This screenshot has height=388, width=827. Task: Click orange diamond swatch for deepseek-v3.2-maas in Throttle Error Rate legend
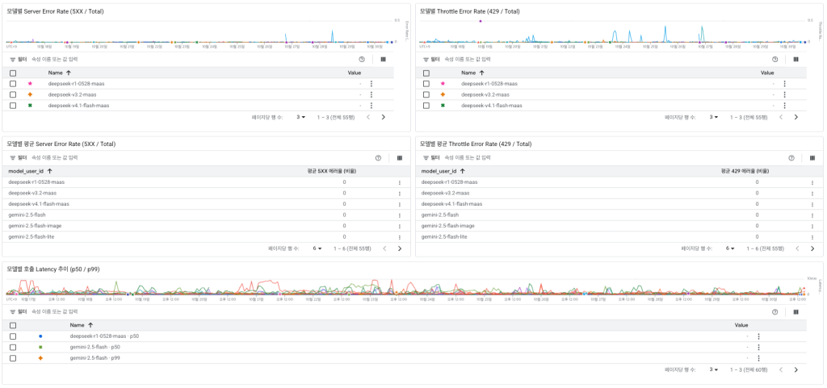[x=443, y=94]
